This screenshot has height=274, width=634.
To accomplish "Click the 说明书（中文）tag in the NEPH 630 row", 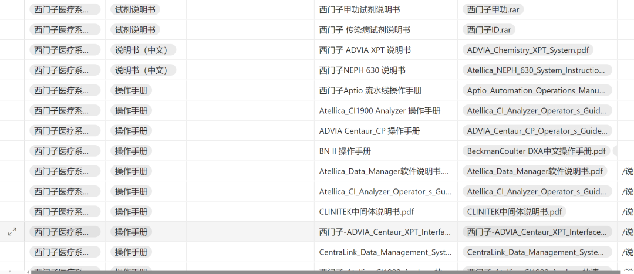I will [143, 70].
